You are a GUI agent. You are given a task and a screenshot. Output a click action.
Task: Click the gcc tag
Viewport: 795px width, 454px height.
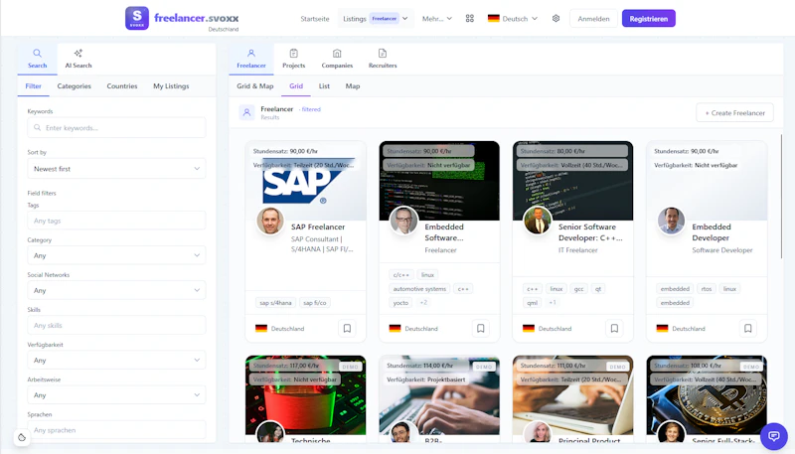(x=578, y=289)
